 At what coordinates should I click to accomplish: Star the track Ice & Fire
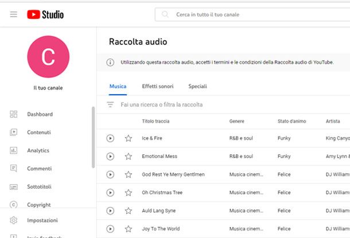tap(129, 138)
